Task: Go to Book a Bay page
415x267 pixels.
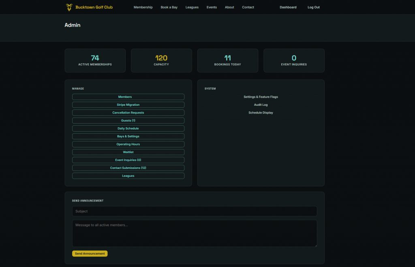Action: pos(169,7)
